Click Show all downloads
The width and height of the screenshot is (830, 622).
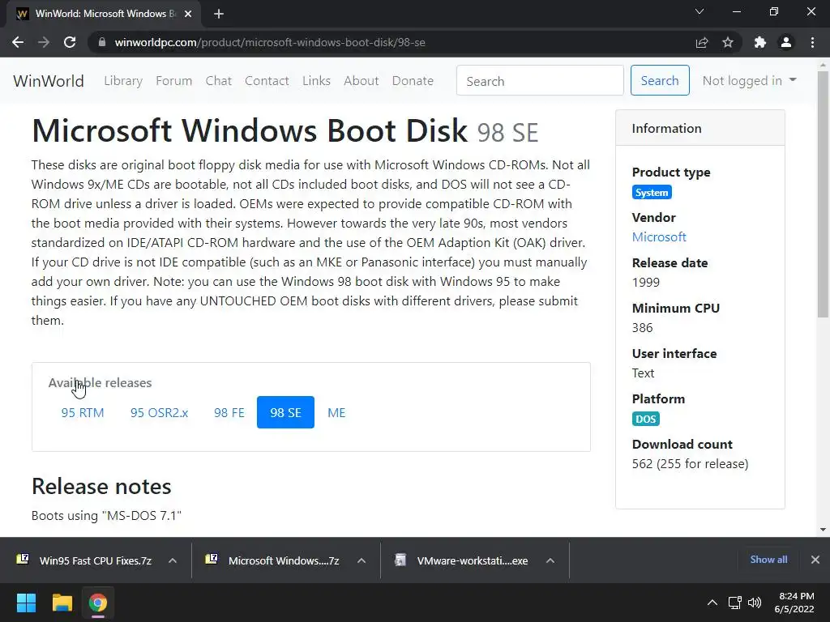tap(768, 560)
